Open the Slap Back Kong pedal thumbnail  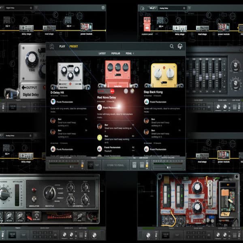(164, 75)
